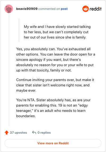The width and height of the screenshot is (106, 152).
Task: Click the paragraph starting 'You're NTA'
Action: 53,108
